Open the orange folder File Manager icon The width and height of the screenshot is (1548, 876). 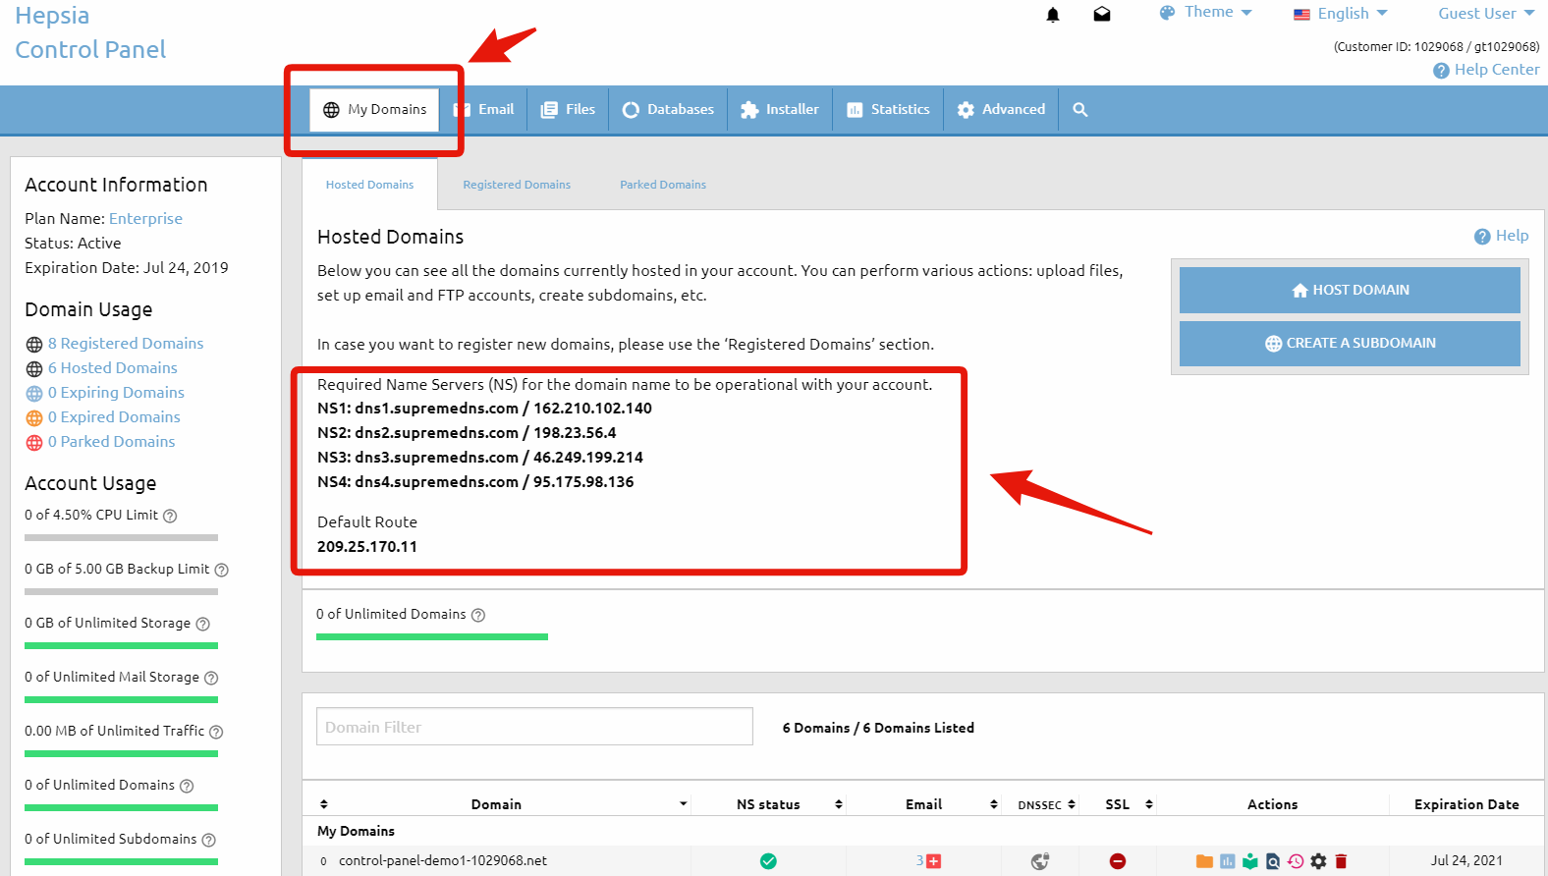[1204, 861]
